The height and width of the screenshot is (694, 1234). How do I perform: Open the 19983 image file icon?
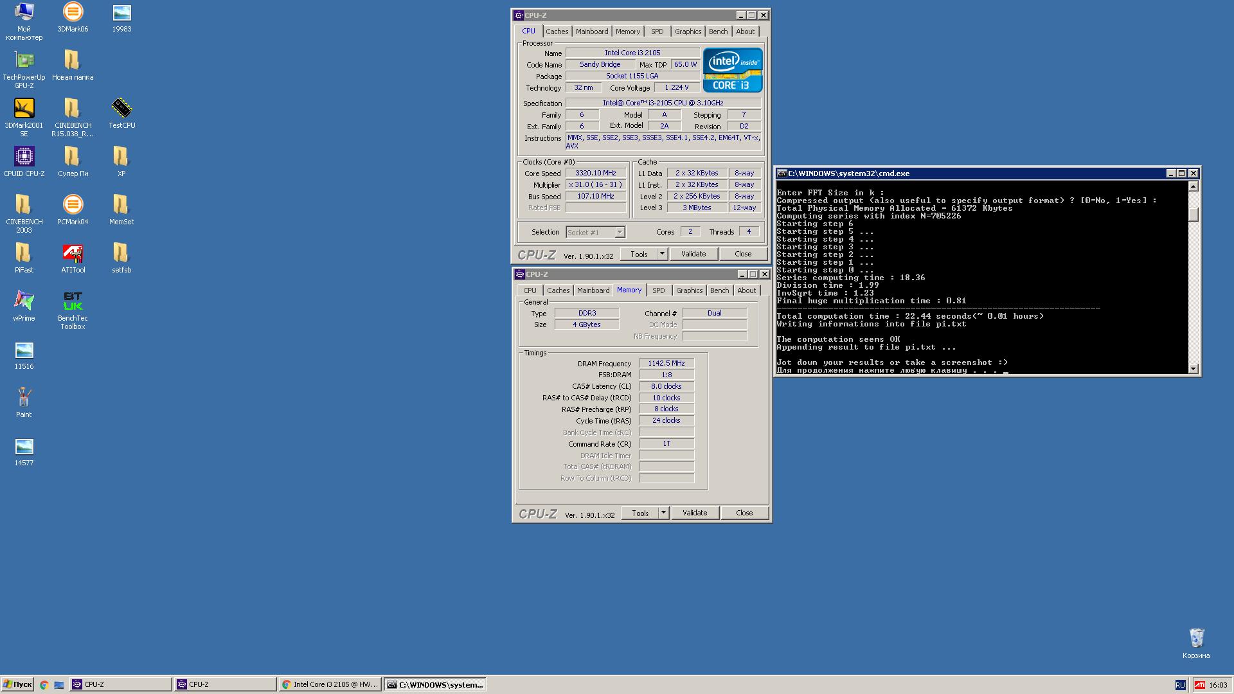coord(121,17)
